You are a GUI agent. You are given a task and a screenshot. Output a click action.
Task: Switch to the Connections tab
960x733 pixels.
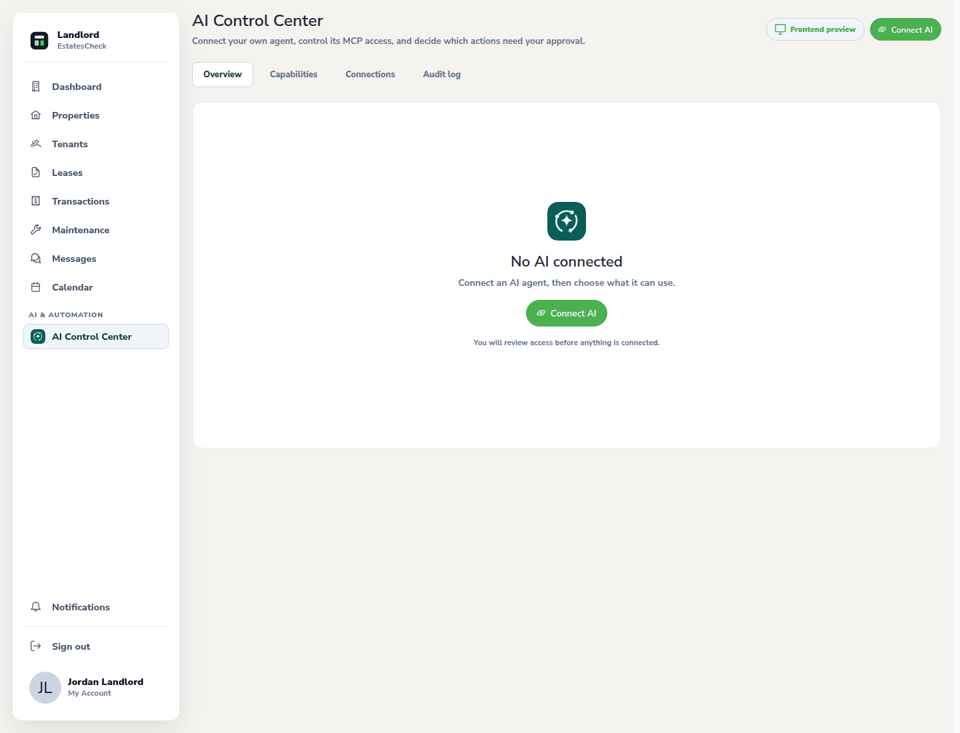pyautogui.click(x=370, y=75)
